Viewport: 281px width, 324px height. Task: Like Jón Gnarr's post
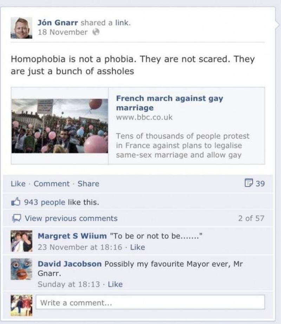(18, 184)
